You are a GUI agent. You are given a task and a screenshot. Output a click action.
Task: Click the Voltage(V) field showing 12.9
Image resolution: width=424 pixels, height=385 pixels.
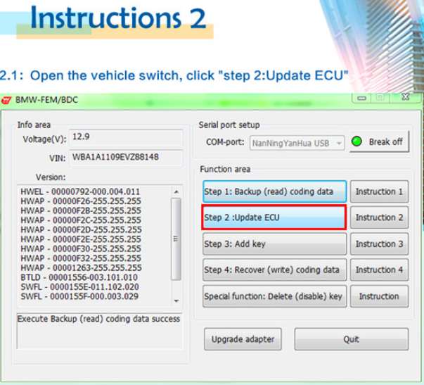[x=126, y=137]
